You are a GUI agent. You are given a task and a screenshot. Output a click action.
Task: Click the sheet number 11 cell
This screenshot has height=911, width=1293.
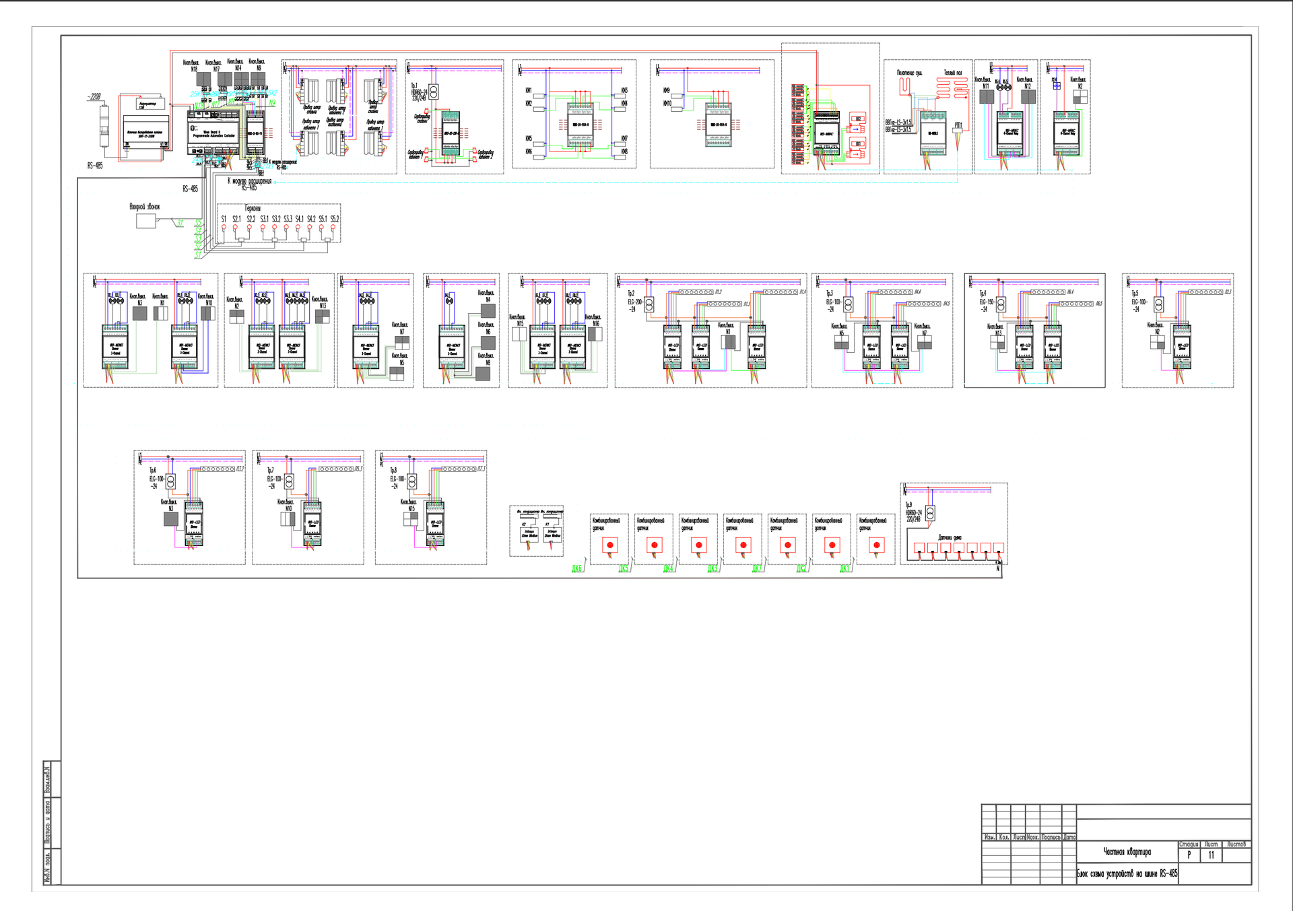point(1211,855)
